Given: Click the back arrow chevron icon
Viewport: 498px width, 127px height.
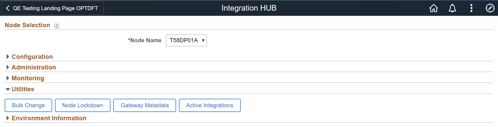Looking at the screenshot, I should (x=8, y=8).
